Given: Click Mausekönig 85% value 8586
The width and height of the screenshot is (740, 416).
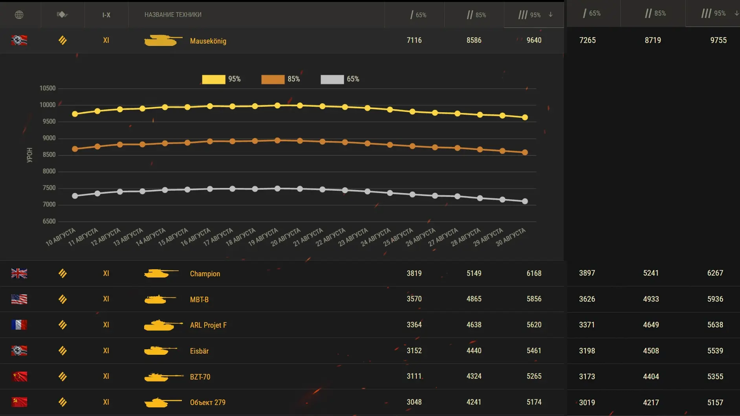Looking at the screenshot, I should point(474,40).
